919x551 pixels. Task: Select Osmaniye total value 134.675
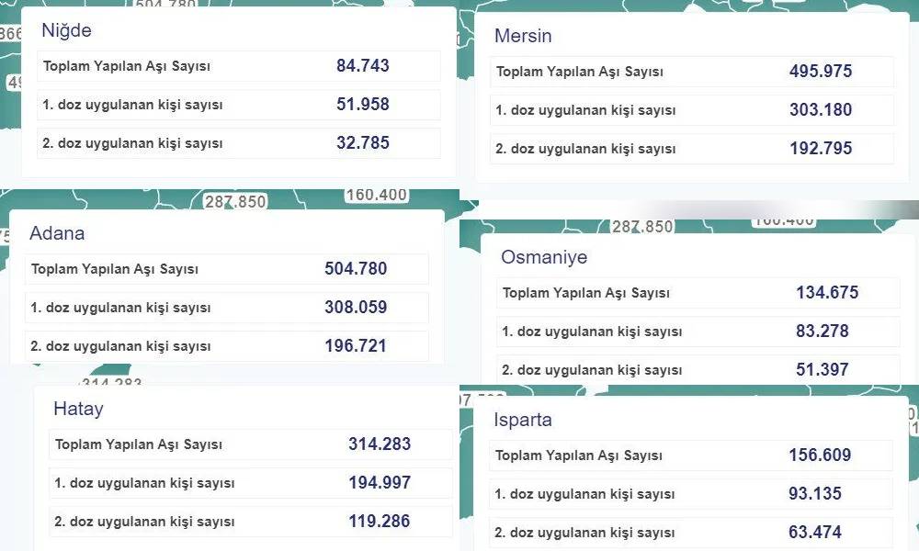pyautogui.click(x=827, y=293)
